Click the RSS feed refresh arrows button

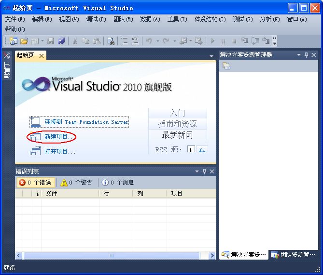coord(202,149)
